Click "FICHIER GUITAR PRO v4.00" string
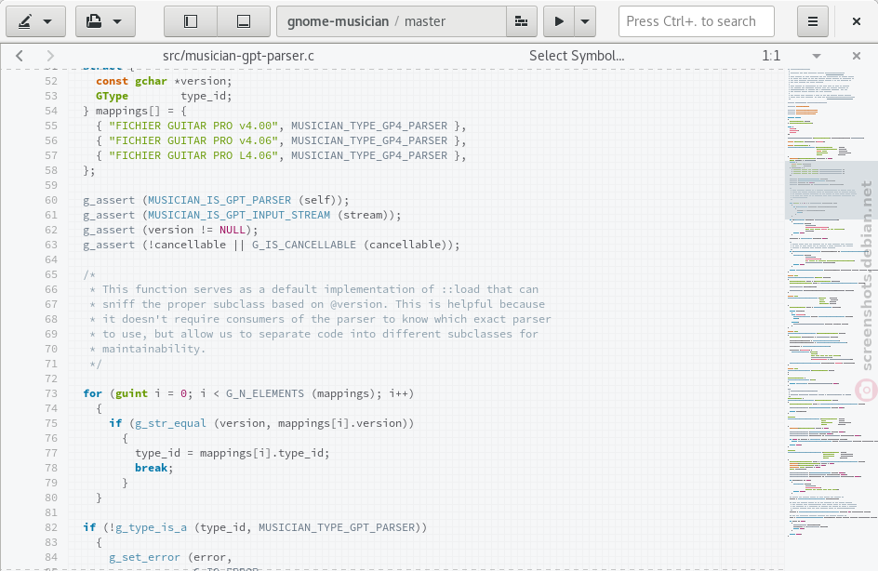 pyautogui.click(x=193, y=126)
